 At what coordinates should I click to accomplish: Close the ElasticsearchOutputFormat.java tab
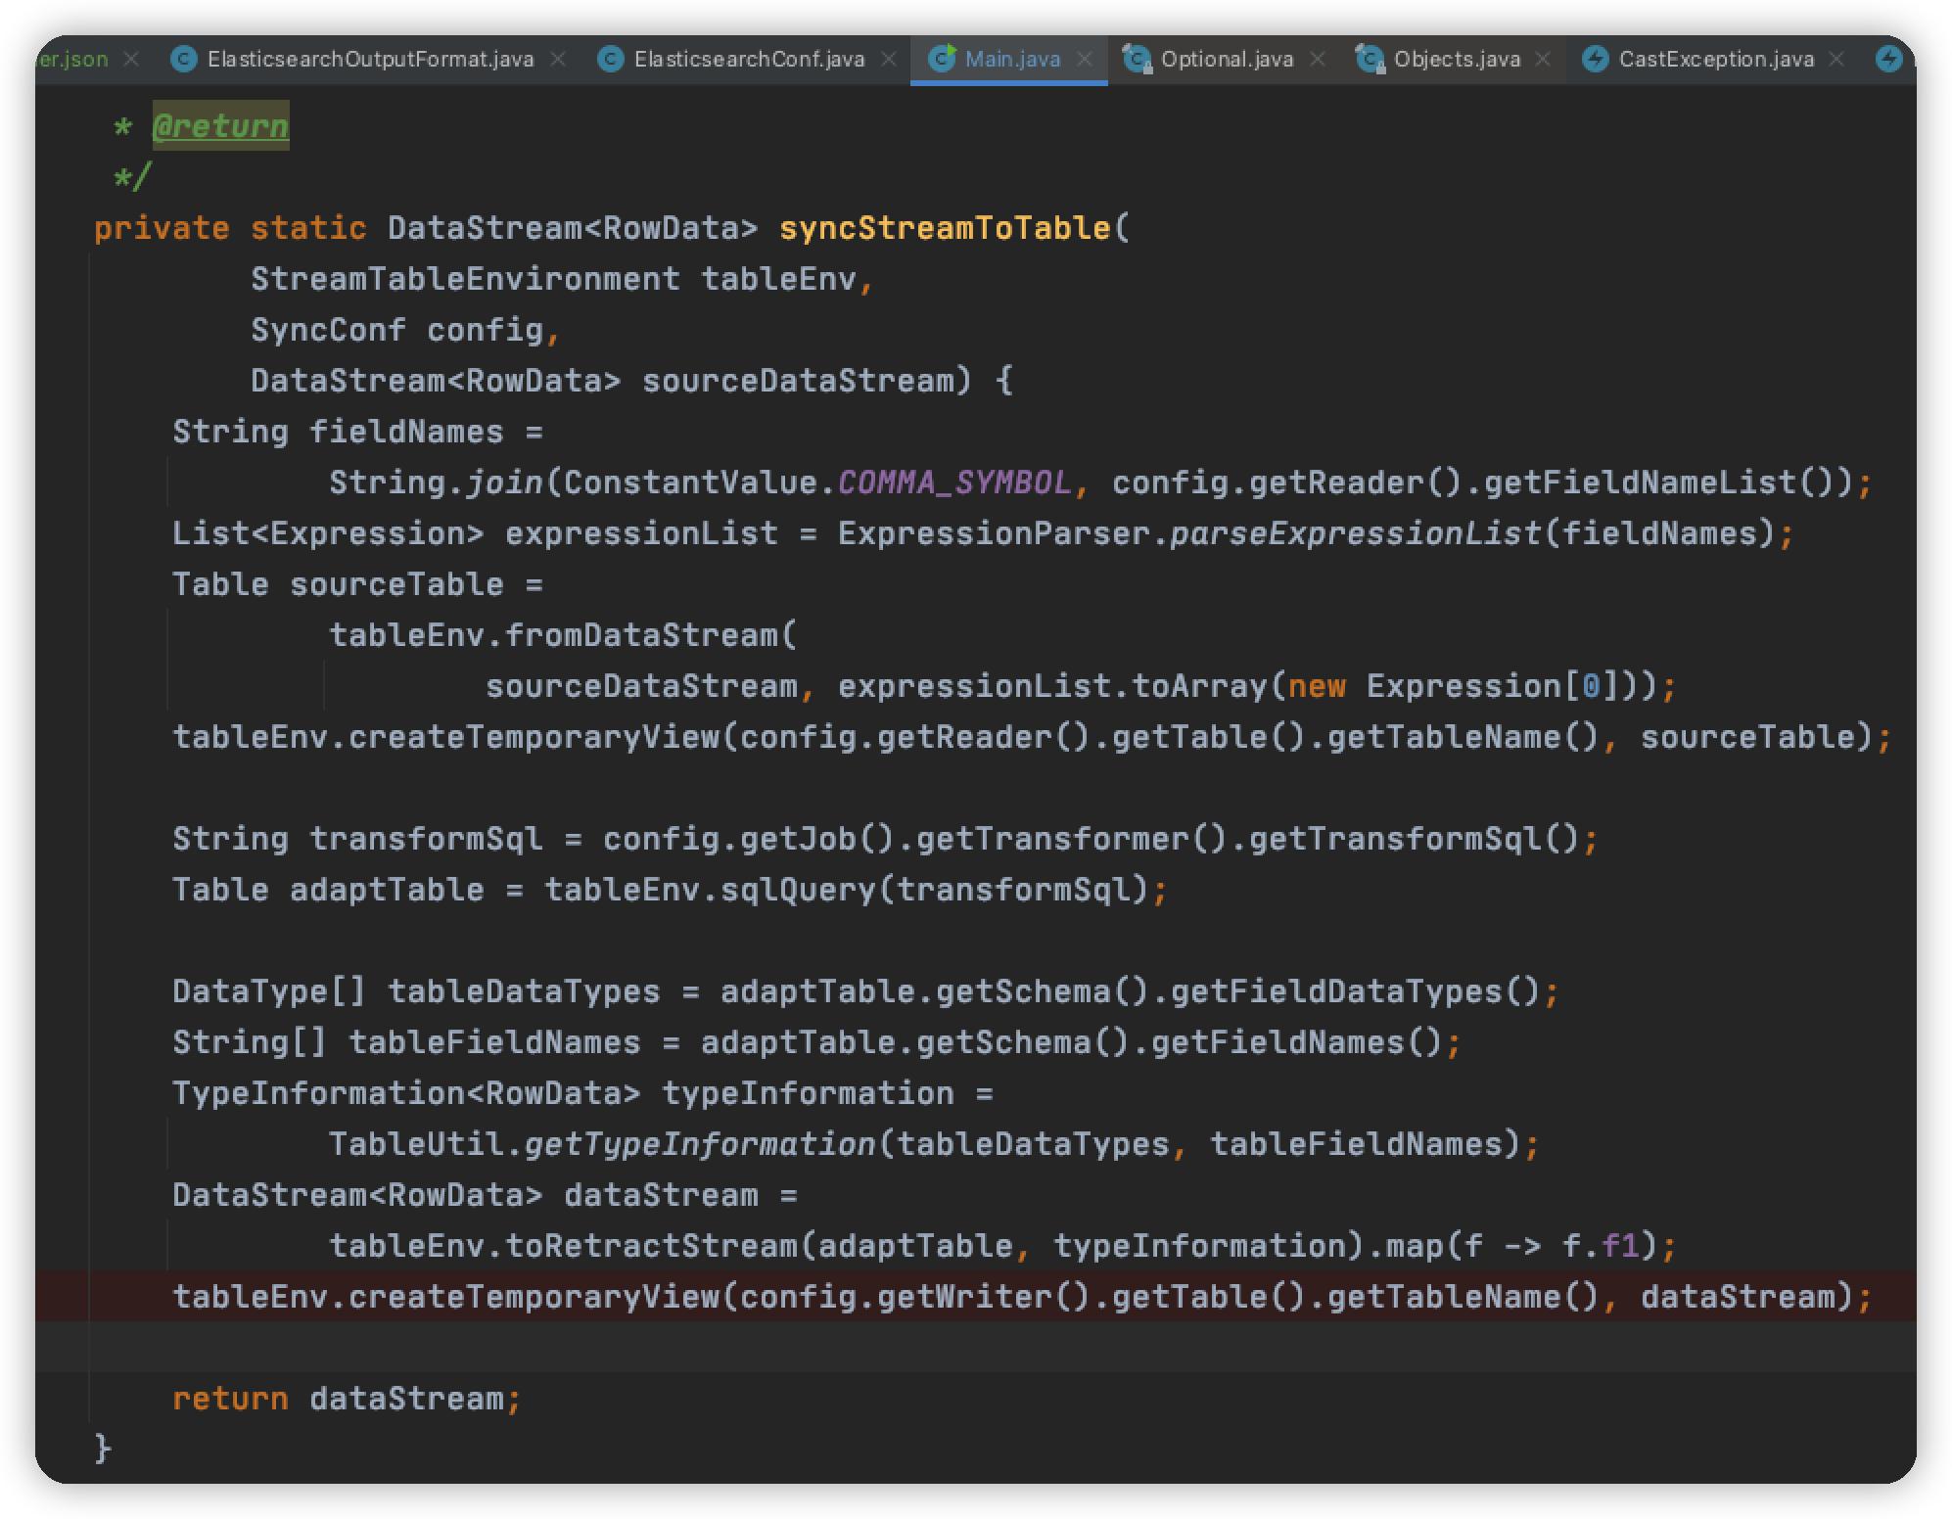point(558,60)
